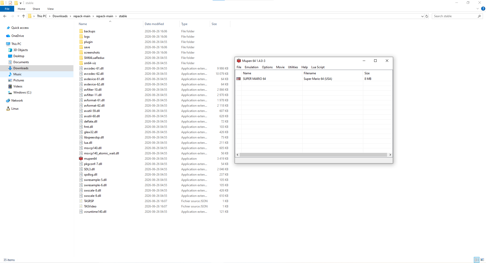Select Pictures in navigation pane
Image resolution: width=486 pixels, height=263 pixels.
point(19,80)
